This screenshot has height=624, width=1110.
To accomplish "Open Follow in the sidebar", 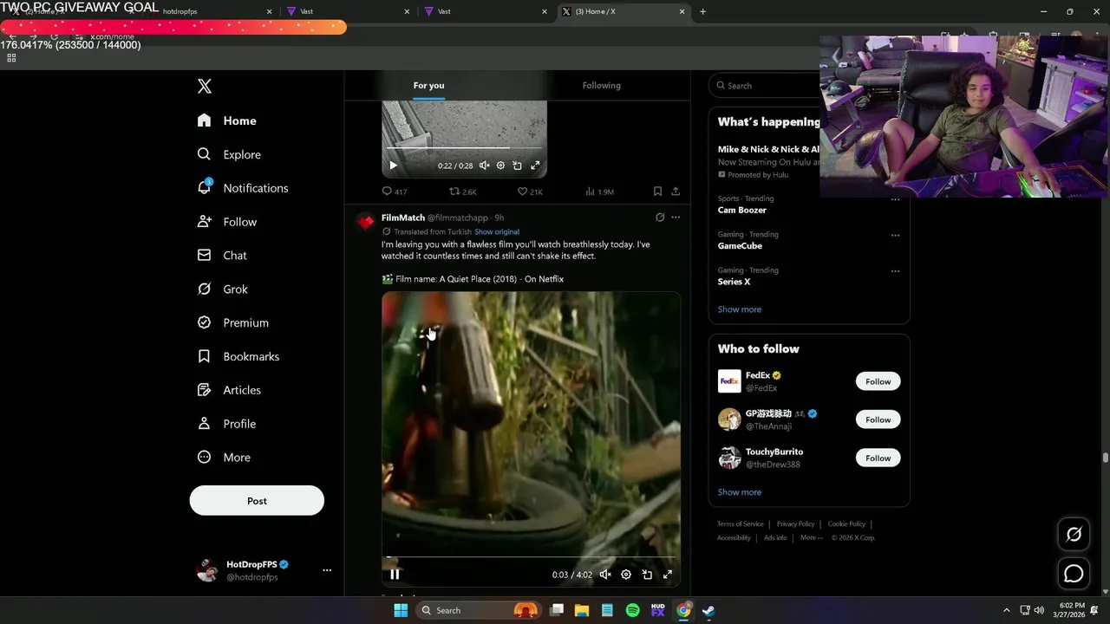I will point(226,222).
